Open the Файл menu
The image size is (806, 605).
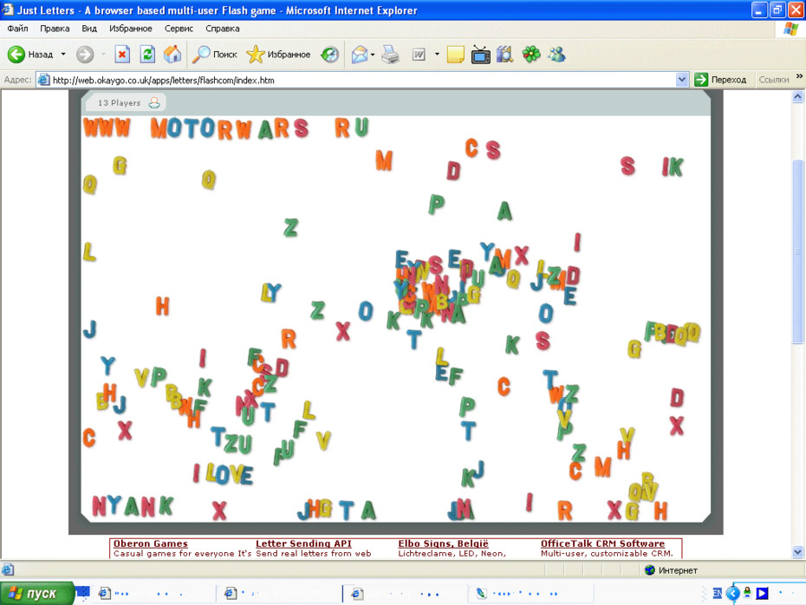click(17, 29)
